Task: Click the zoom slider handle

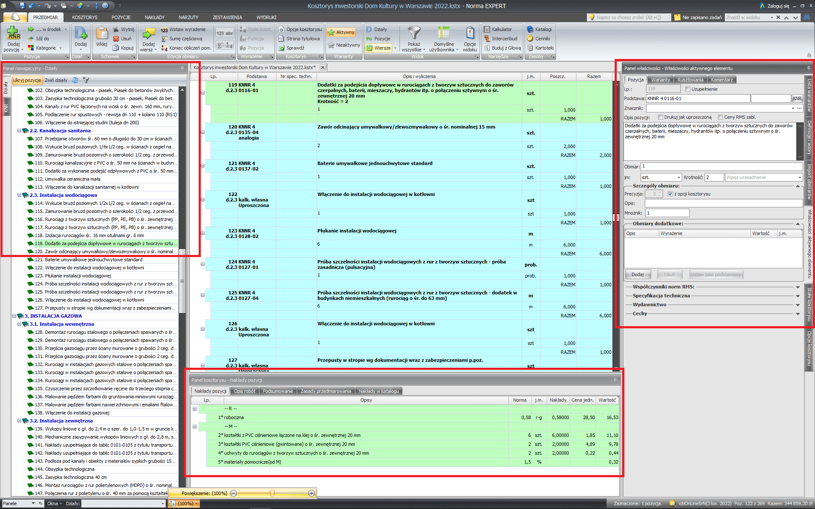Action: (272, 493)
